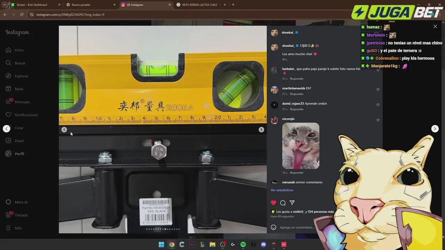Image resolution: width=445 pixels, height=250 pixels.
Task: Reply to leobaier_'s comment
Action: coord(297,78)
